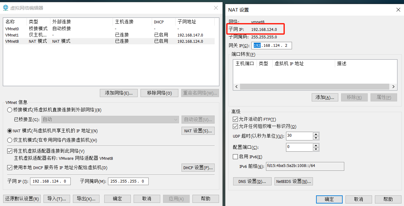Open the 已桥接至 dropdown
Viewport: 404px width, 206px height.
coord(110,120)
